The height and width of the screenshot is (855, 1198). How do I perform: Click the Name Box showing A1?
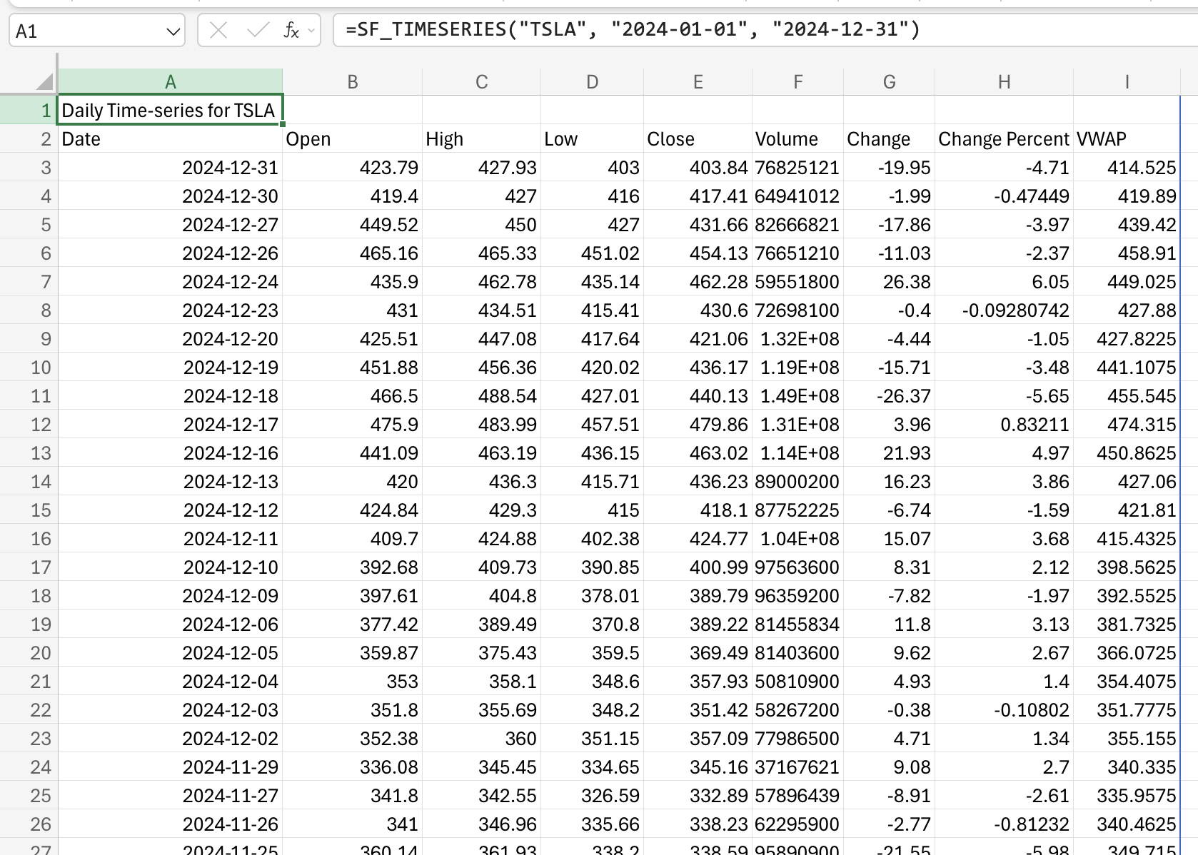86,29
